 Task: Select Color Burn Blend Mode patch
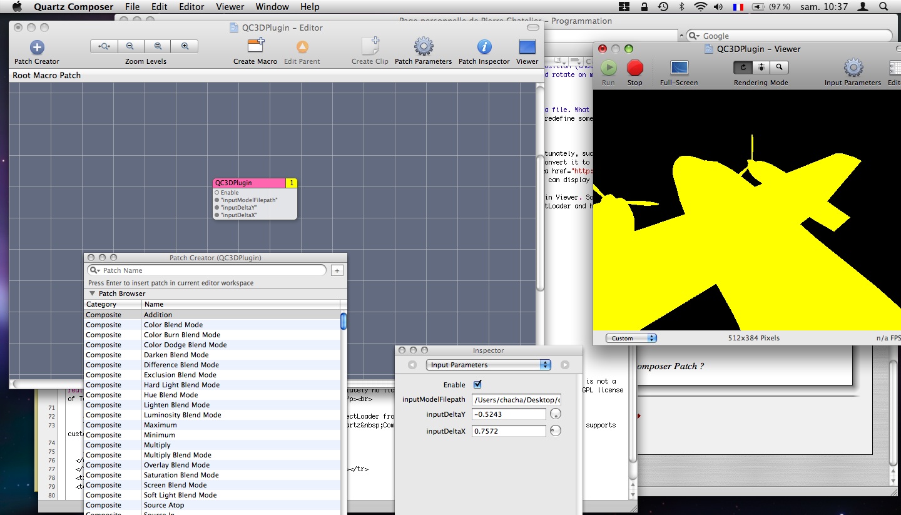(x=212, y=335)
